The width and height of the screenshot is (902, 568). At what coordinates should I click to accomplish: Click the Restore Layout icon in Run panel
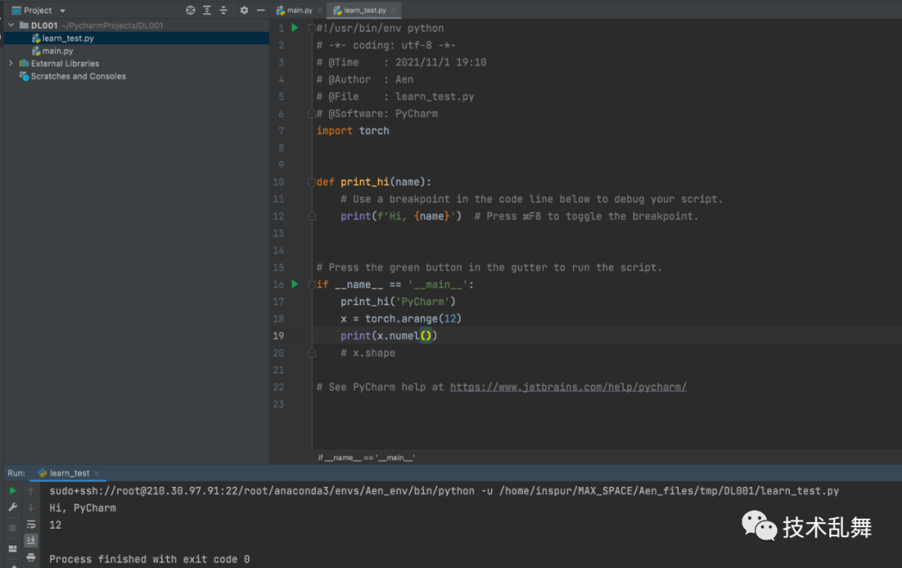[13, 549]
